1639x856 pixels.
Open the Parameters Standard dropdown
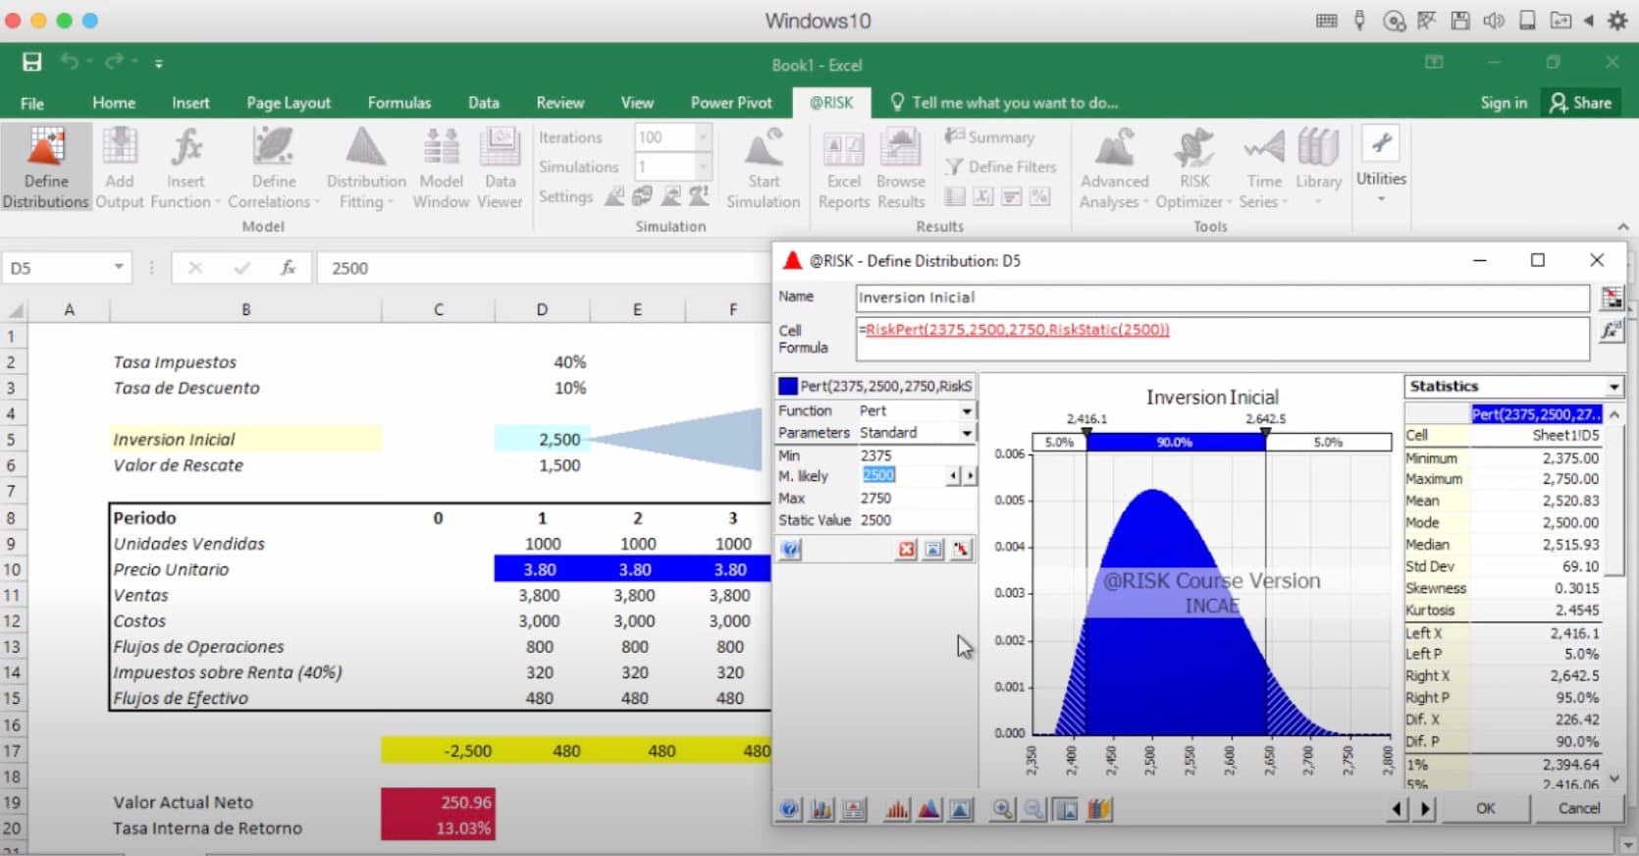click(967, 433)
